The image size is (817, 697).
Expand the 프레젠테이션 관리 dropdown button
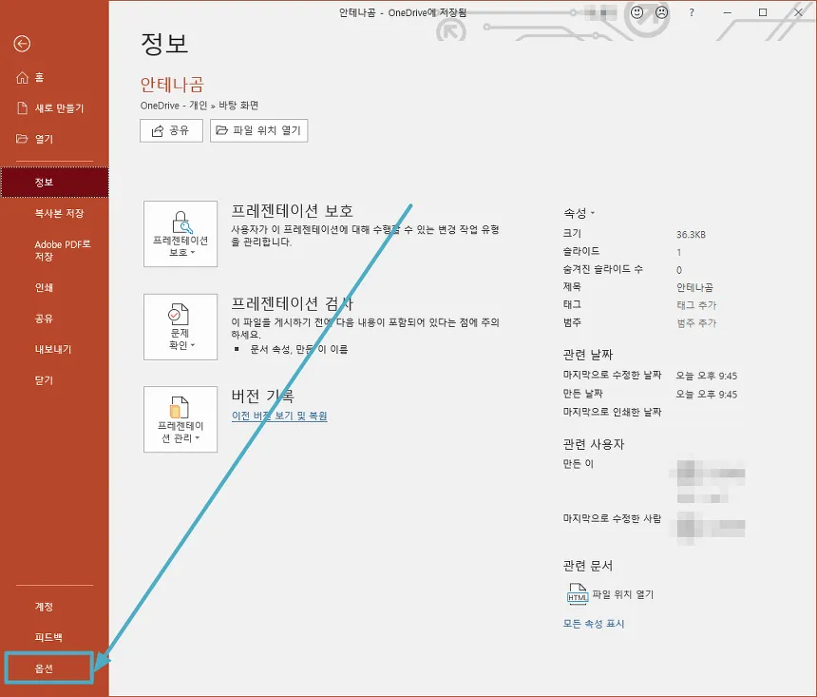pyautogui.click(x=180, y=419)
